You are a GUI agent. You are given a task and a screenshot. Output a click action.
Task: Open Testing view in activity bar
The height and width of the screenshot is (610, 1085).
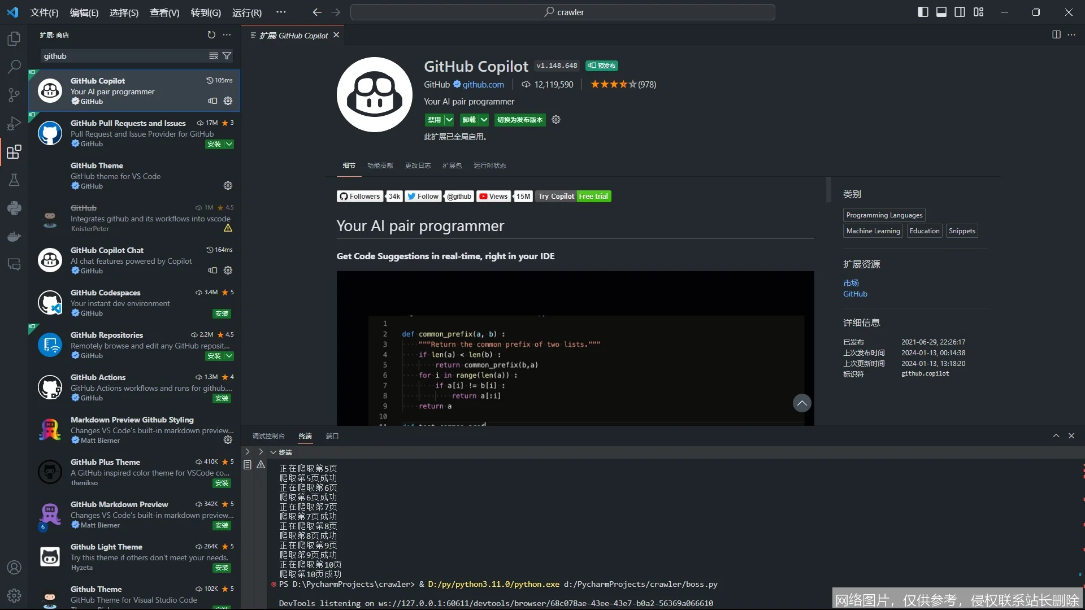[14, 180]
